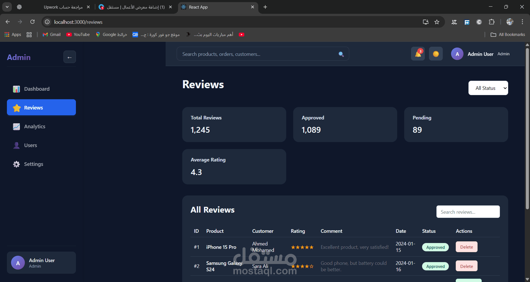This screenshot has height=282, width=530.
Task: Click the header Admin User avatar
Action: (x=457, y=54)
